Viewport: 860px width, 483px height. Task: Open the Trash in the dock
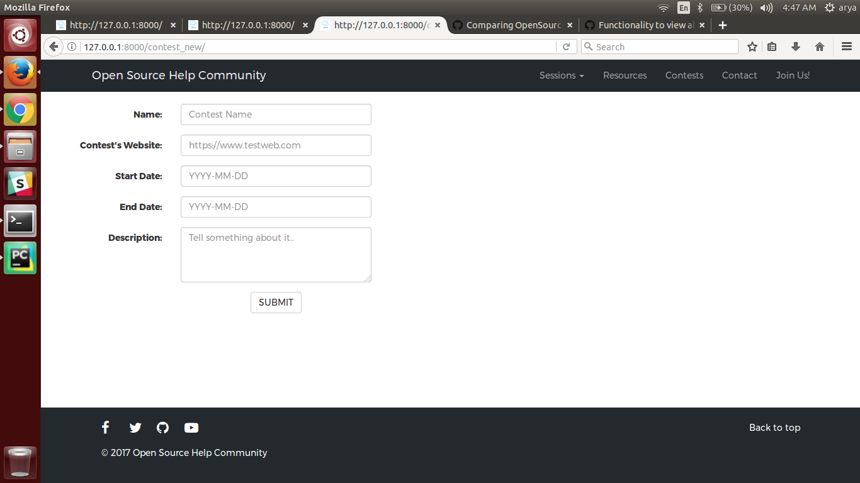coord(20,463)
